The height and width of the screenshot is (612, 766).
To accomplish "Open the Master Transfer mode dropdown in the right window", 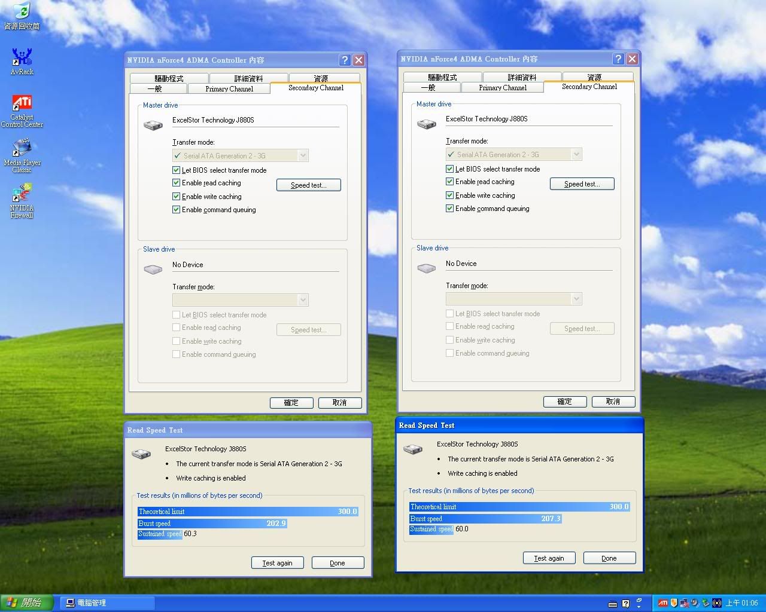I will 514,154.
